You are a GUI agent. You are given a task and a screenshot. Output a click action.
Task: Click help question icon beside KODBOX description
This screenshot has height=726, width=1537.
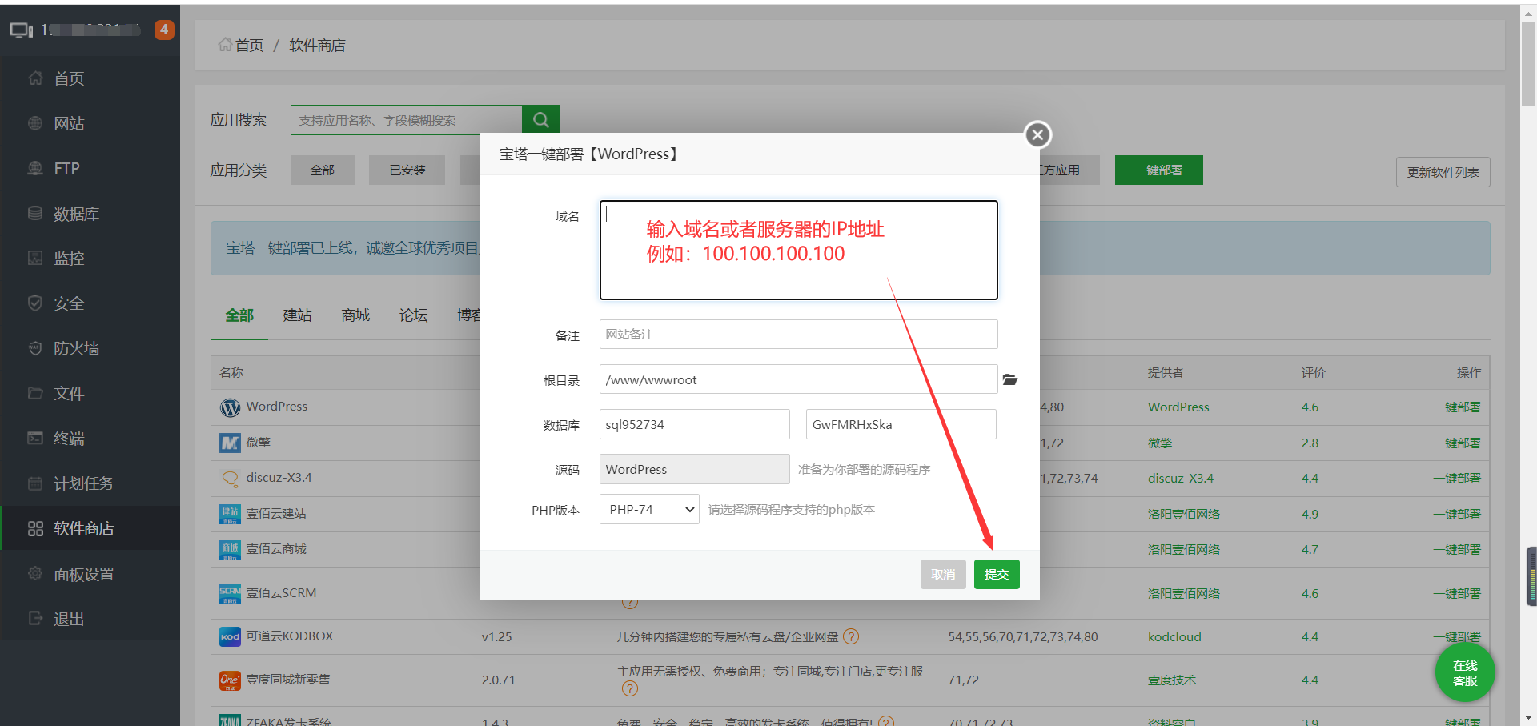(x=851, y=636)
